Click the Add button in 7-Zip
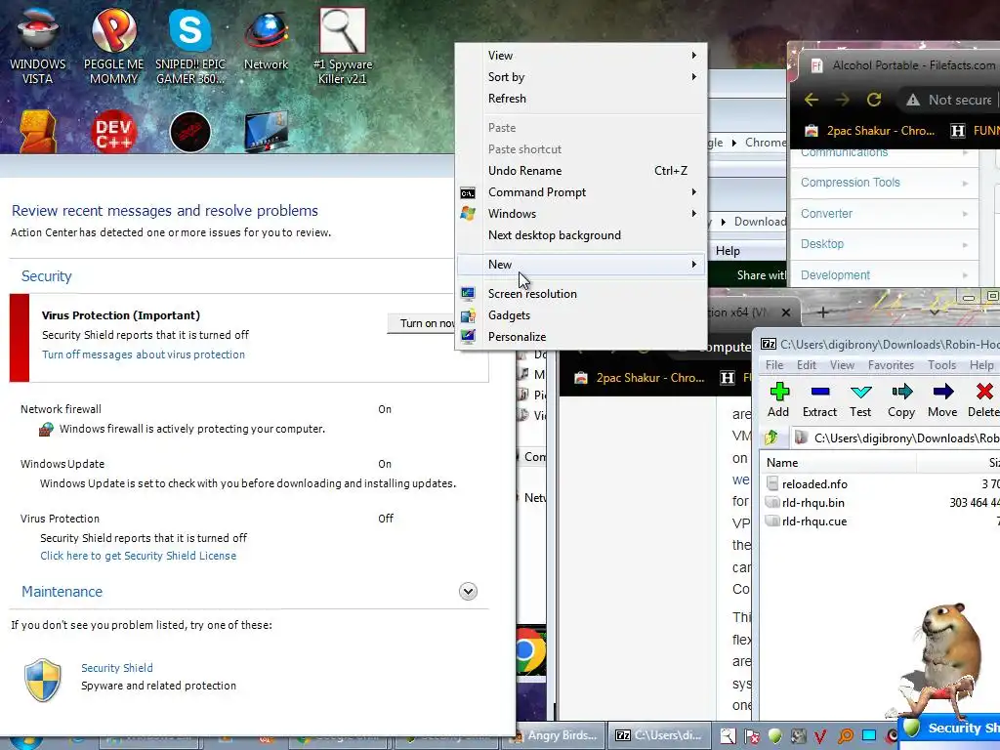Screen dimensions: 1000x750 [778, 399]
